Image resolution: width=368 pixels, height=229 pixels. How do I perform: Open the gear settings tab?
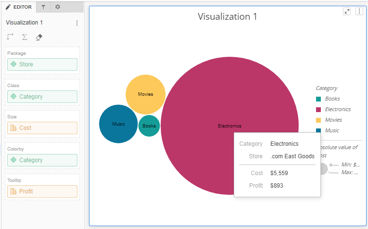click(58, 7)
